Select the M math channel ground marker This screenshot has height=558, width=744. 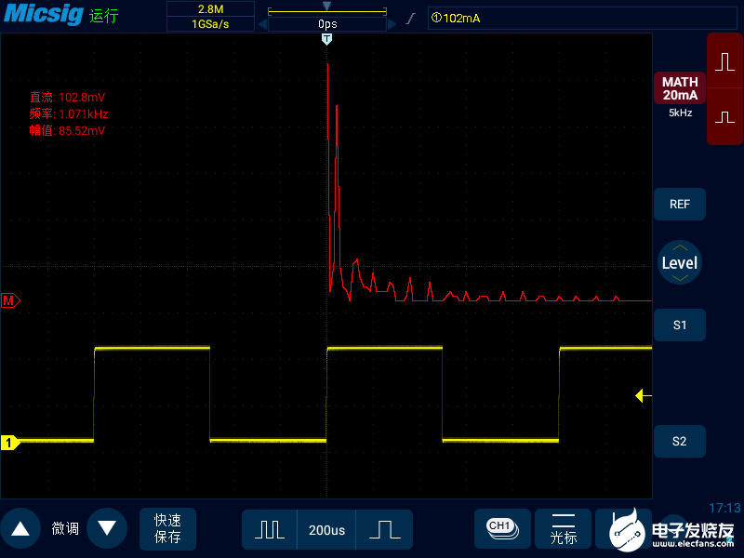(10, 300)
